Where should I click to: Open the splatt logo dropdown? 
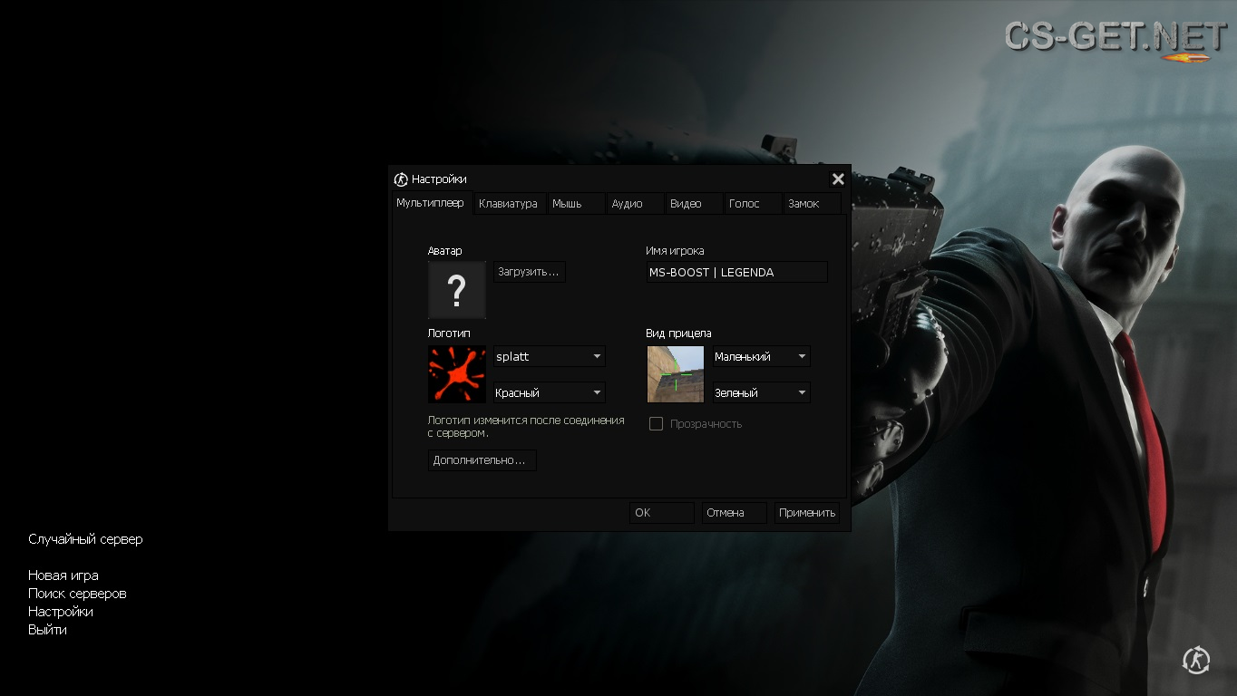(x=549, y=357)
